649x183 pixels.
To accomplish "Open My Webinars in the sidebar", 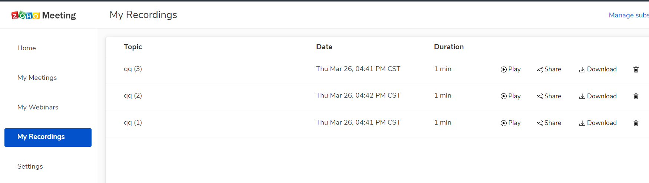I will pos(38,107).
